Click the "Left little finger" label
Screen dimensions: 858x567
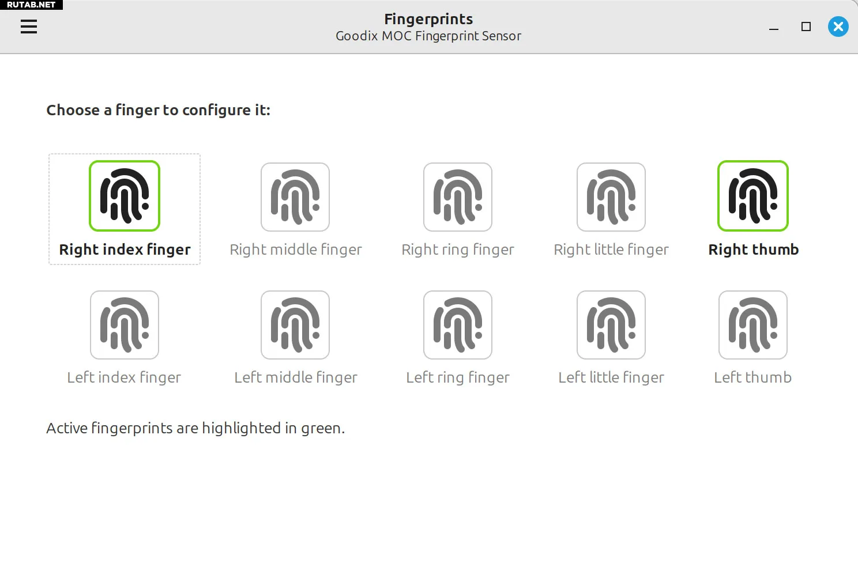pyautogui.click(x=611, y=377)
